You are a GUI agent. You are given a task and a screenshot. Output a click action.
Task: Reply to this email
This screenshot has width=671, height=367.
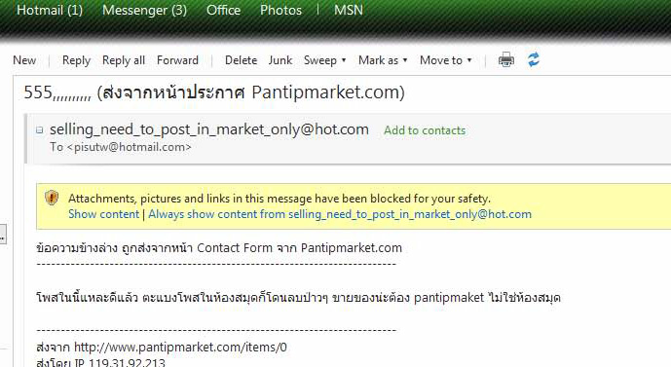click(x=76, y=60)
